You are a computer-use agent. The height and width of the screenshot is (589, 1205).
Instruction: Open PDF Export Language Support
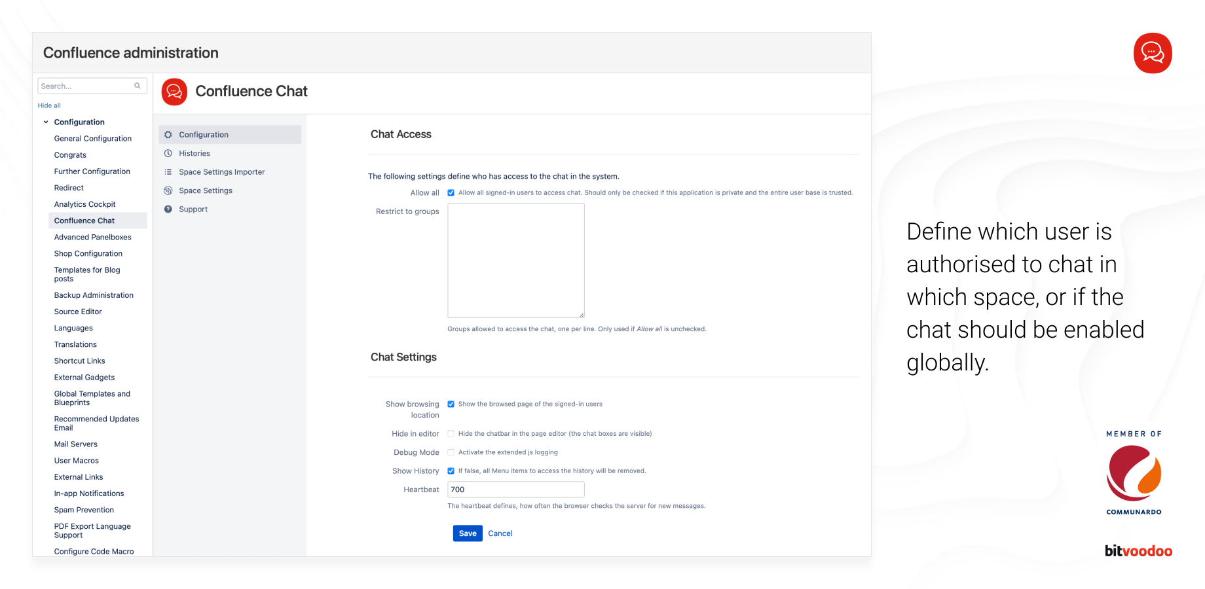(92, 531)
